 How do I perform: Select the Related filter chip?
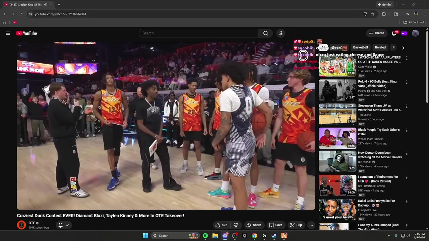coord(380,48)
